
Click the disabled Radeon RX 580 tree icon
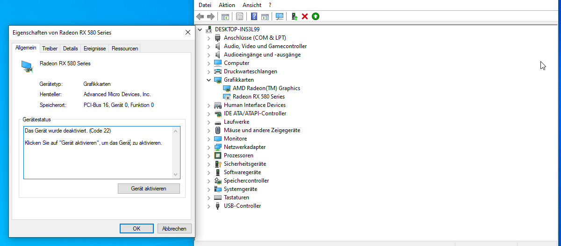tap(227, 97)
